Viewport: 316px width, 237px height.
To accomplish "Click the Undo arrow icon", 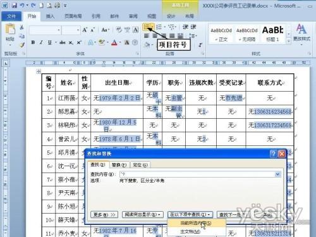I will tap(22, 5).
